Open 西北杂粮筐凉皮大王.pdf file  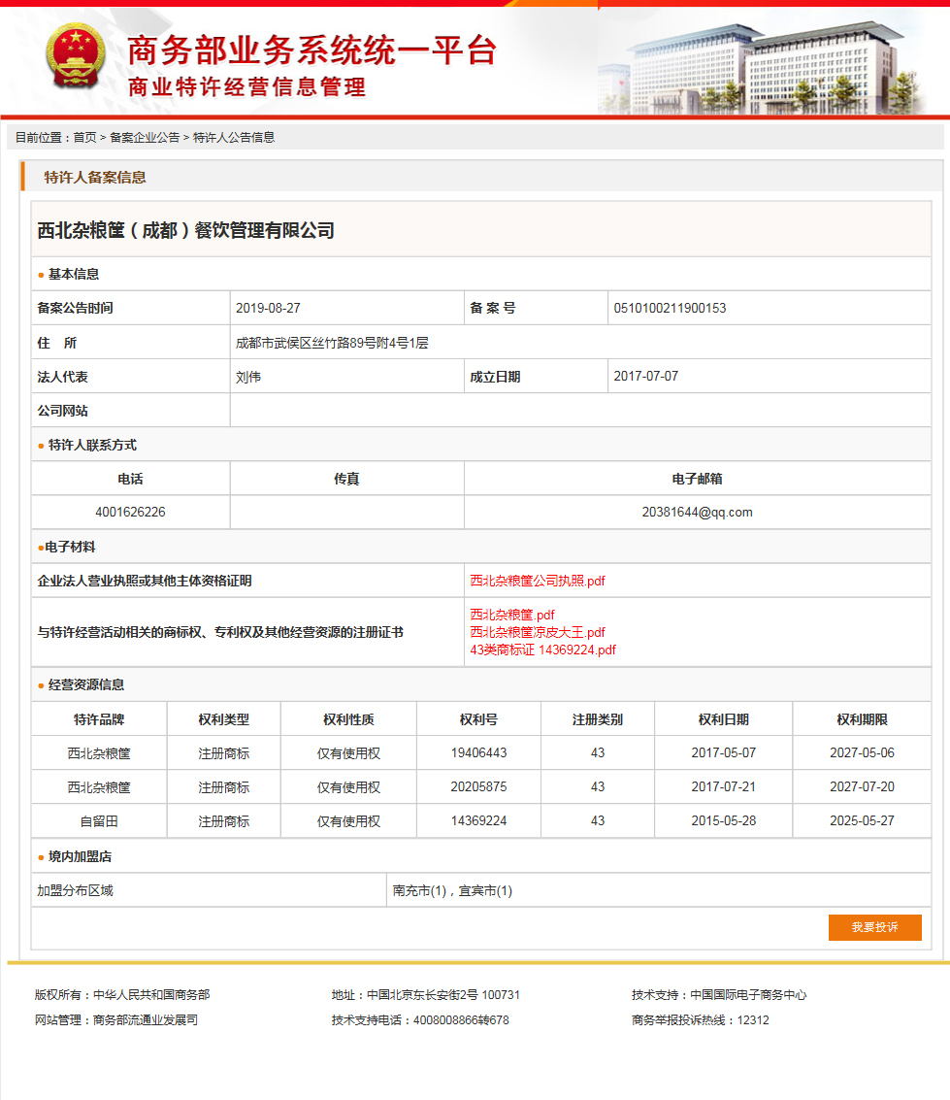[x=537, y=632]
